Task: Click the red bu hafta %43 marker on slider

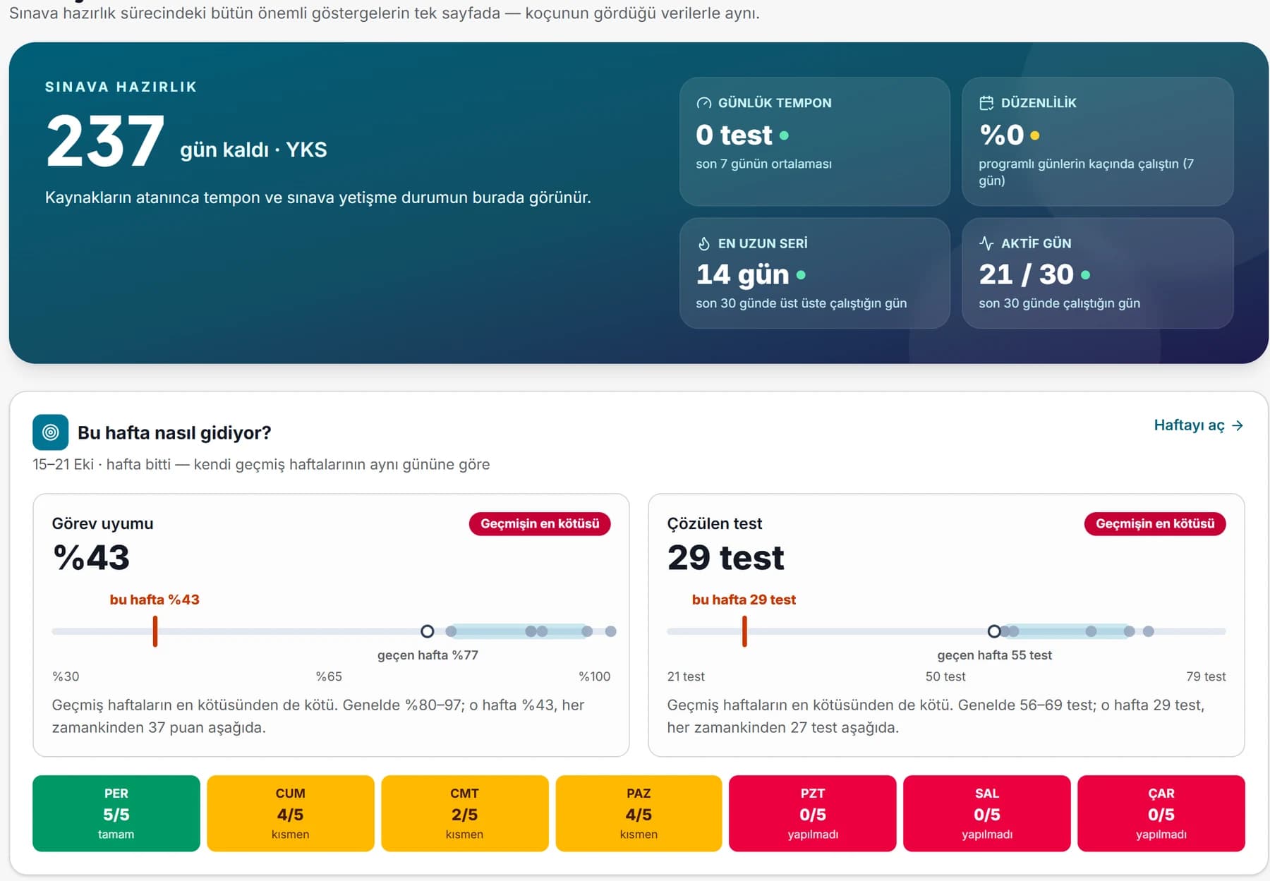Action: coord(155,631)
